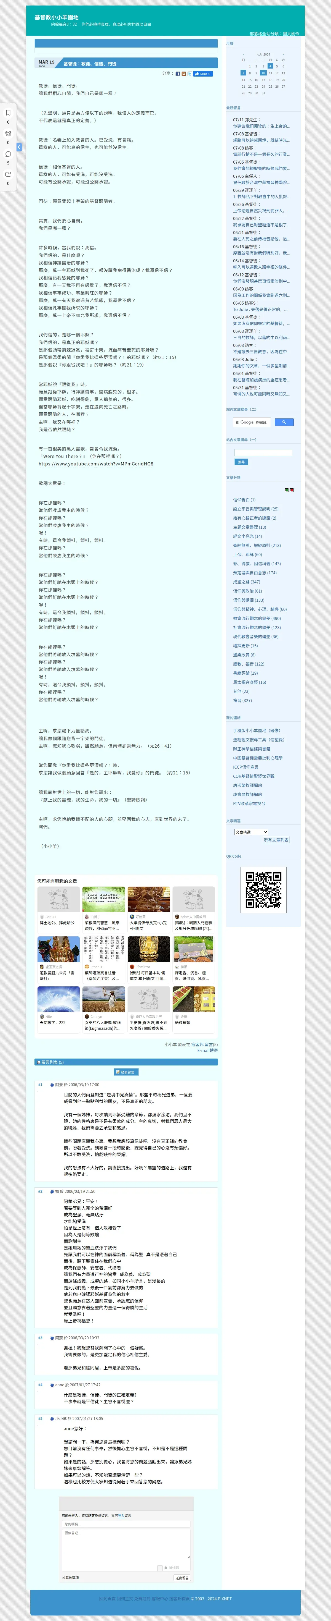Click the bookmark icon in floating sidebar
Image resolution: width=331 pixels, height=1621 pixels.
8,113
